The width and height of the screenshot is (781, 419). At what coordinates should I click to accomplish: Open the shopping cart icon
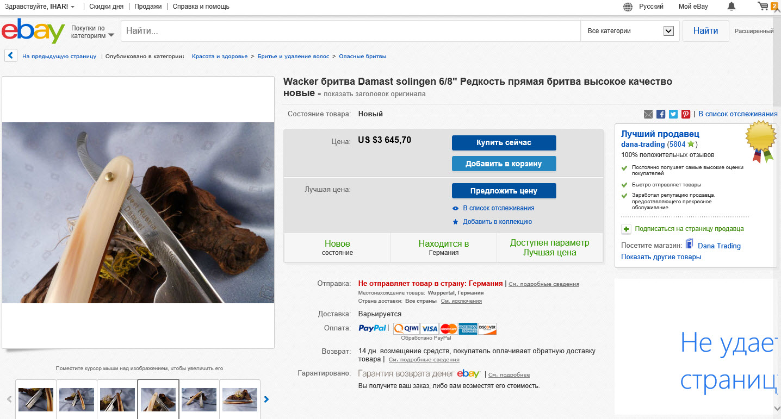764,7
